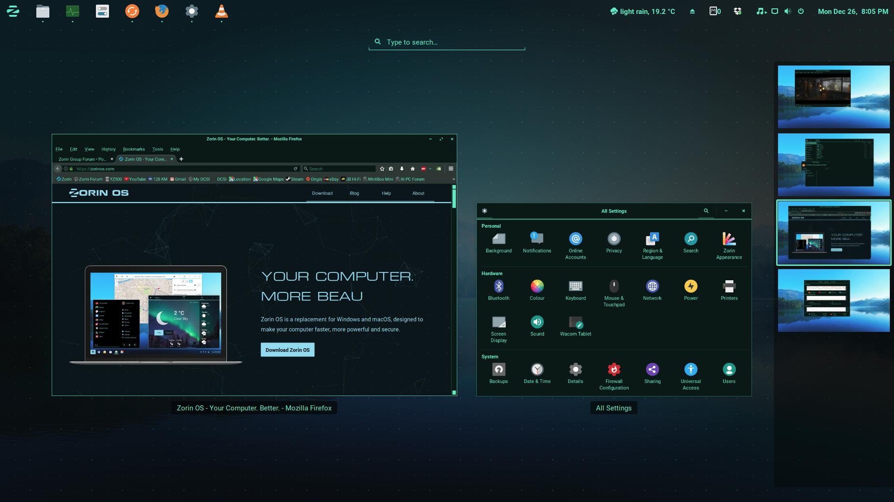The width and height of the screenshot is (894, 502).
Task: Open the History menu in Firefox
Action: [x=108, y=149]
